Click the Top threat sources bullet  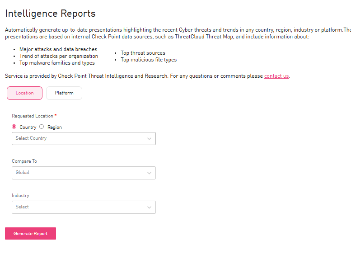(x=143, y=53)
